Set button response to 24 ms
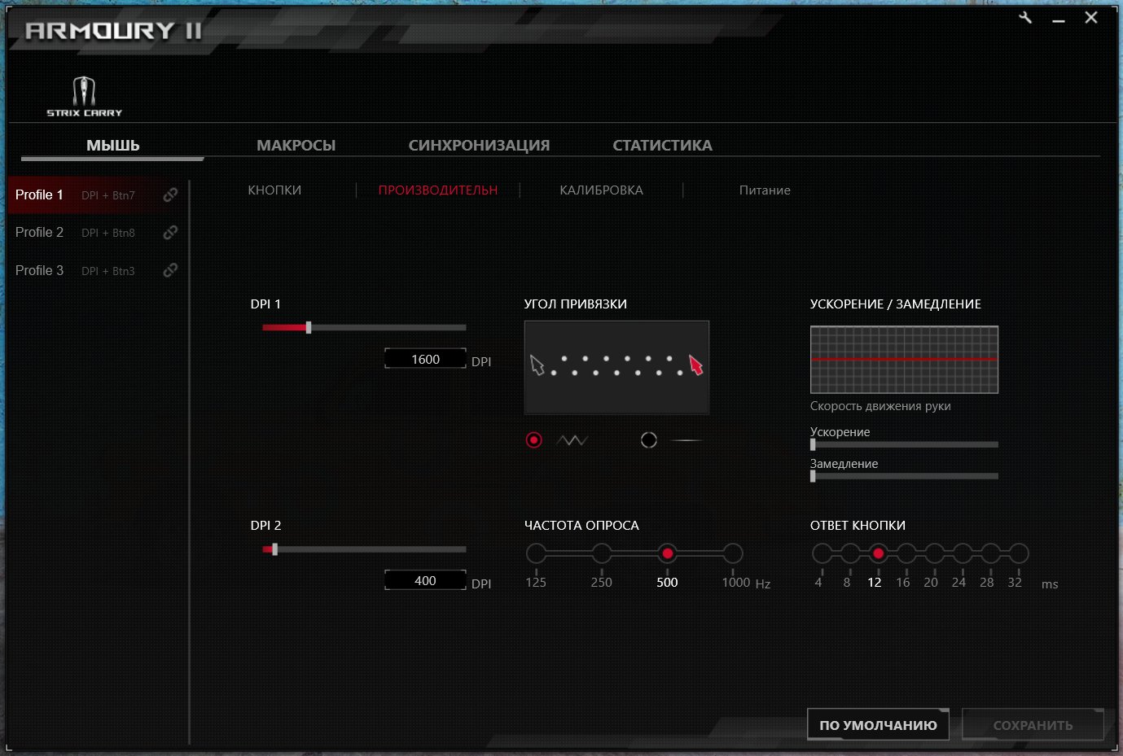The width and height of the screenshot is (1123, 756). pos(962,554)
